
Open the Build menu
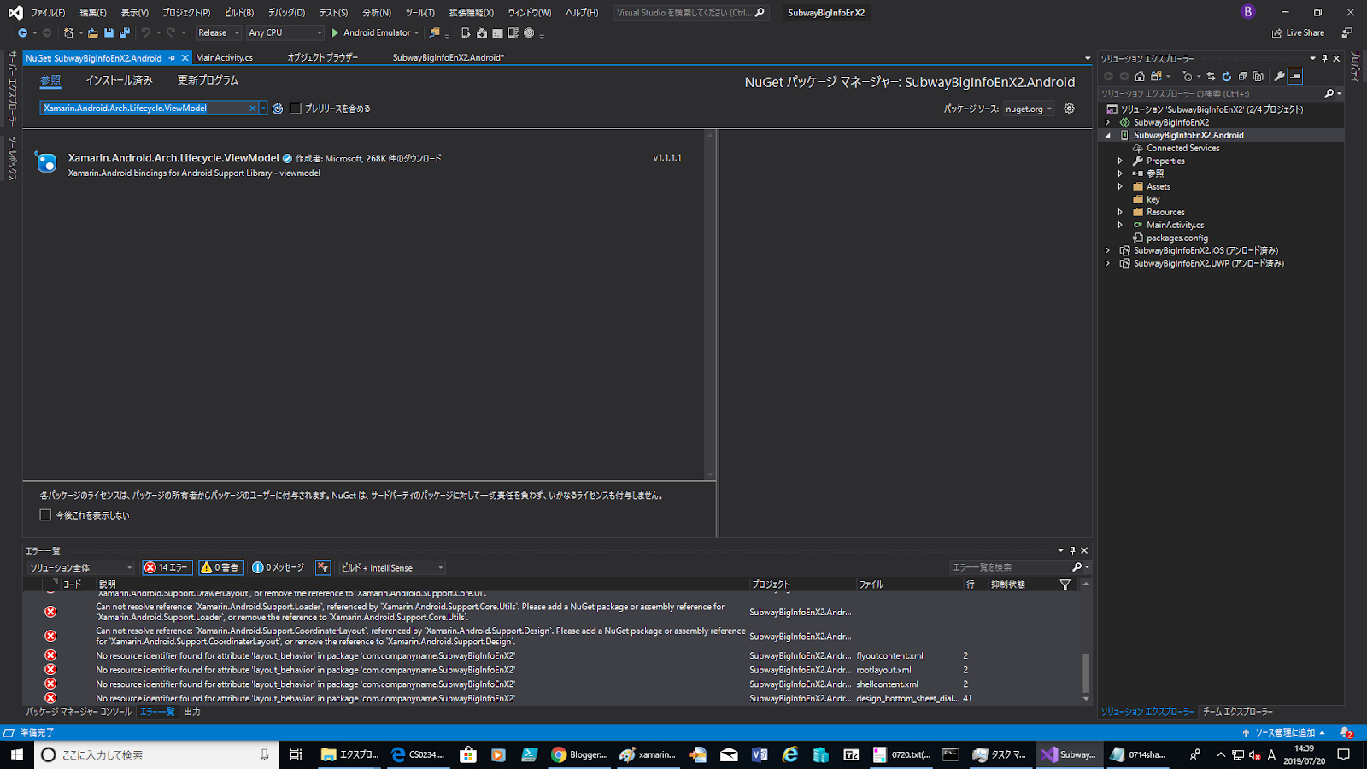(x=239, y=13)
